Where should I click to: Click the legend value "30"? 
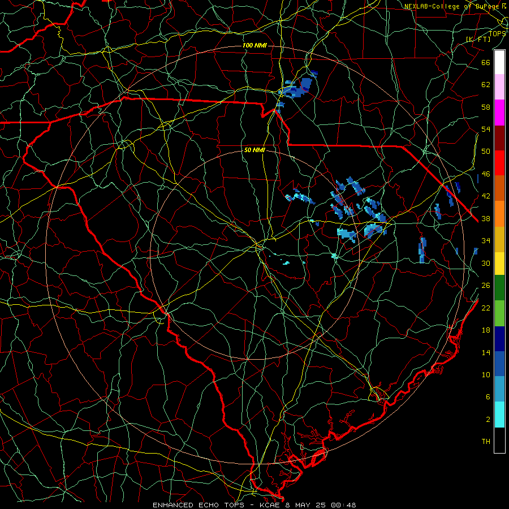click(486, 263)
